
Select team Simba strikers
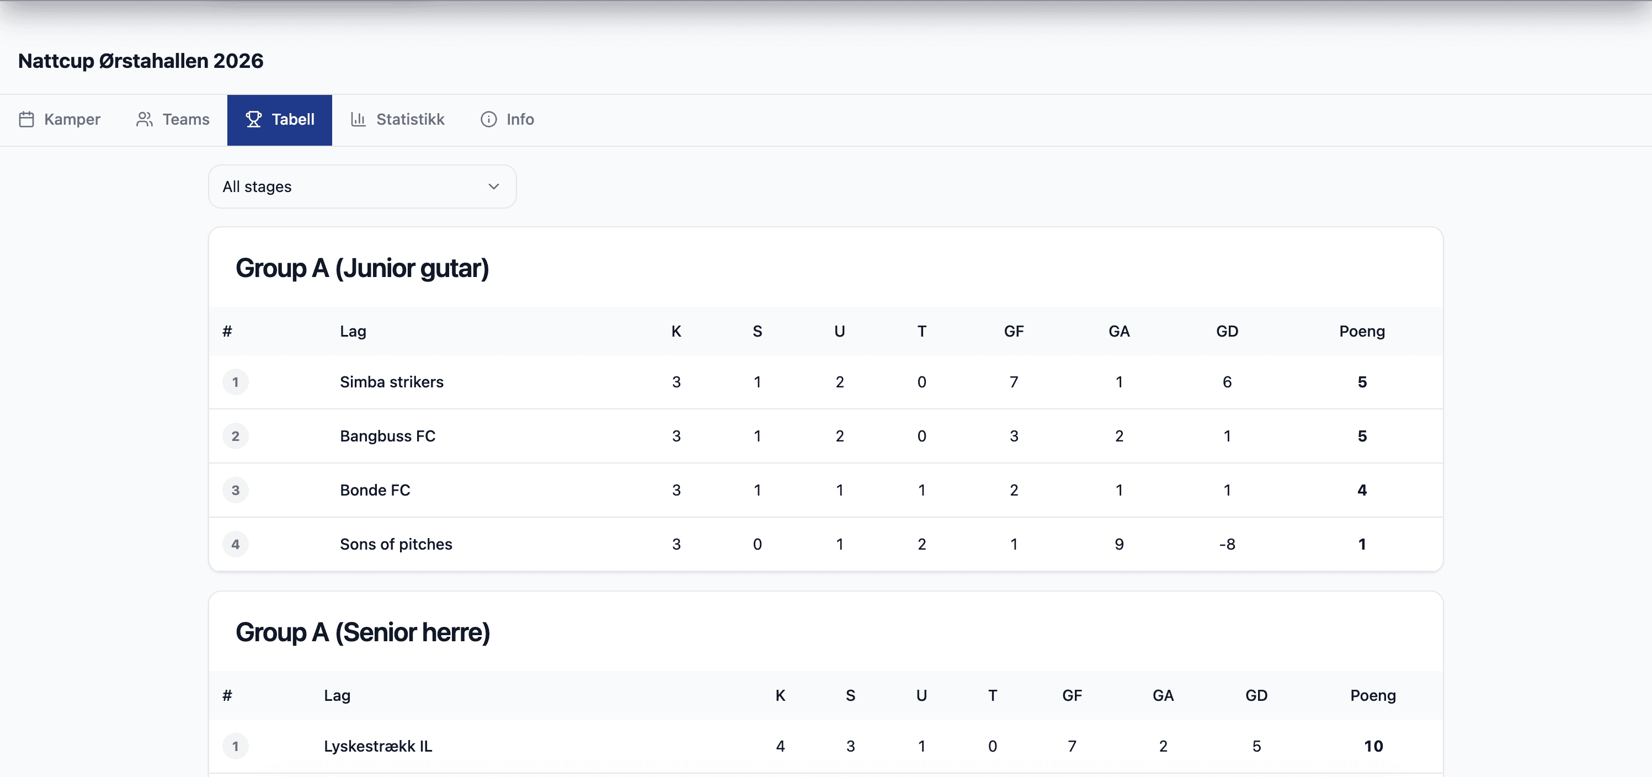(x=392, y=382)
